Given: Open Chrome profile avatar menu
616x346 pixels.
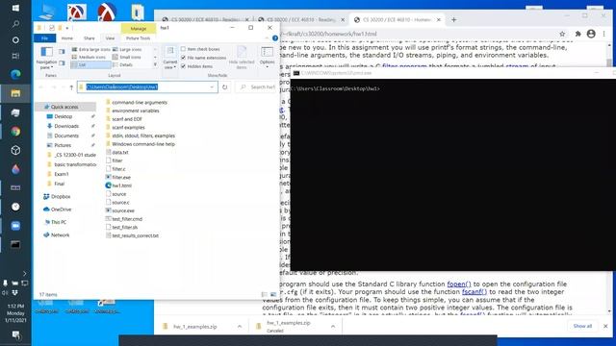Looking at the screenshot, I should click(591, 34).
